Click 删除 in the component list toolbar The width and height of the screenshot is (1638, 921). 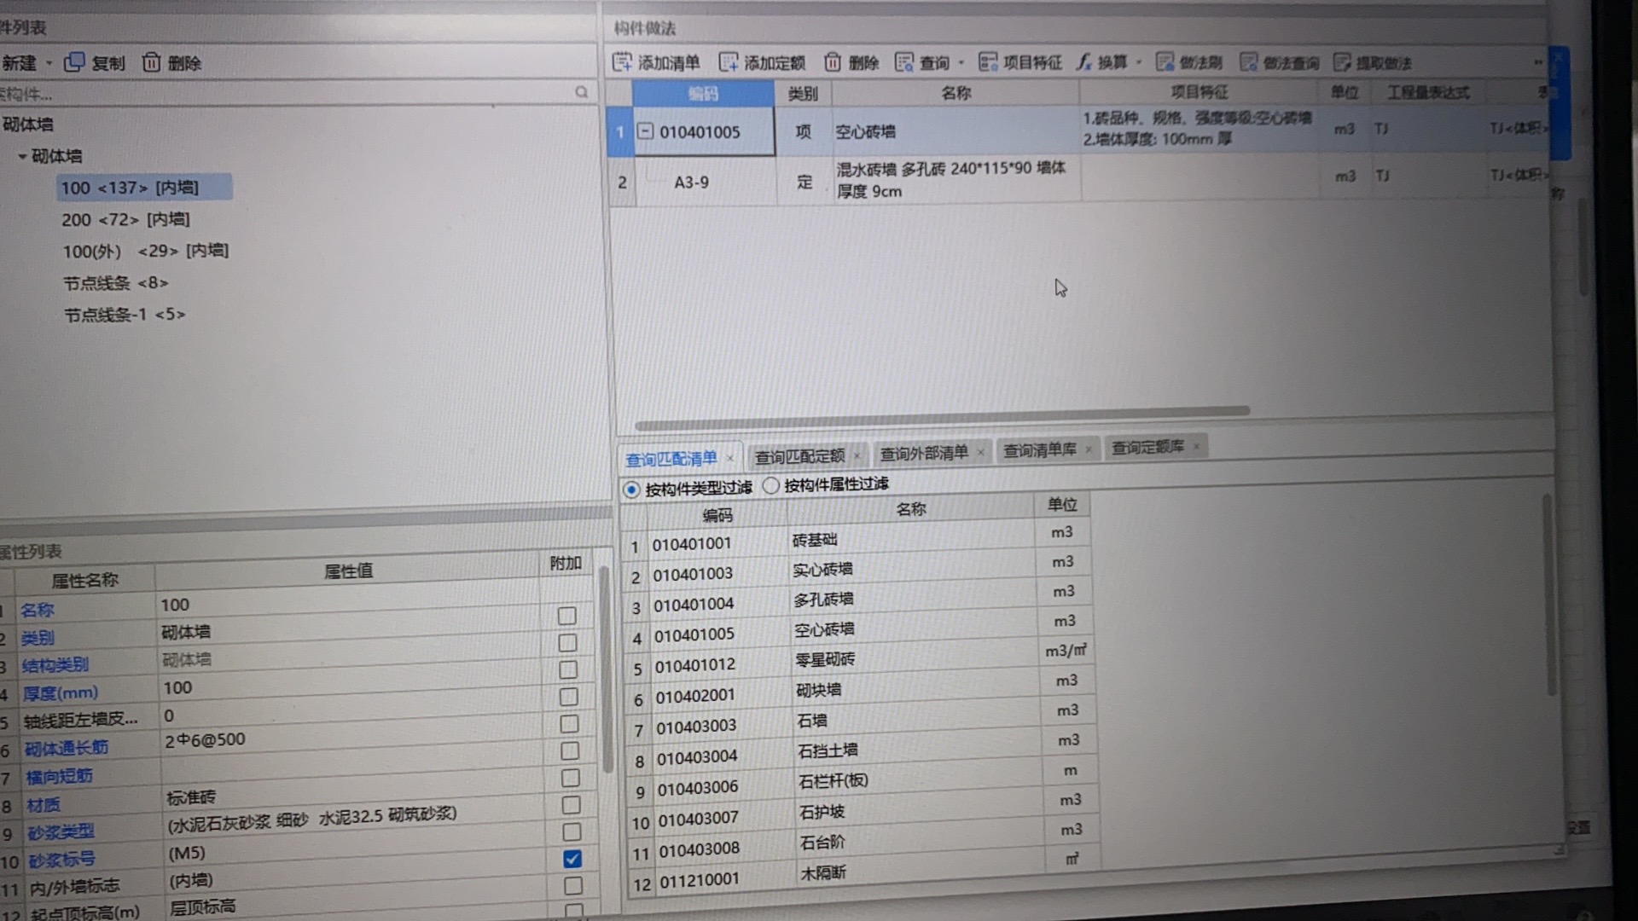click(171, 62)
